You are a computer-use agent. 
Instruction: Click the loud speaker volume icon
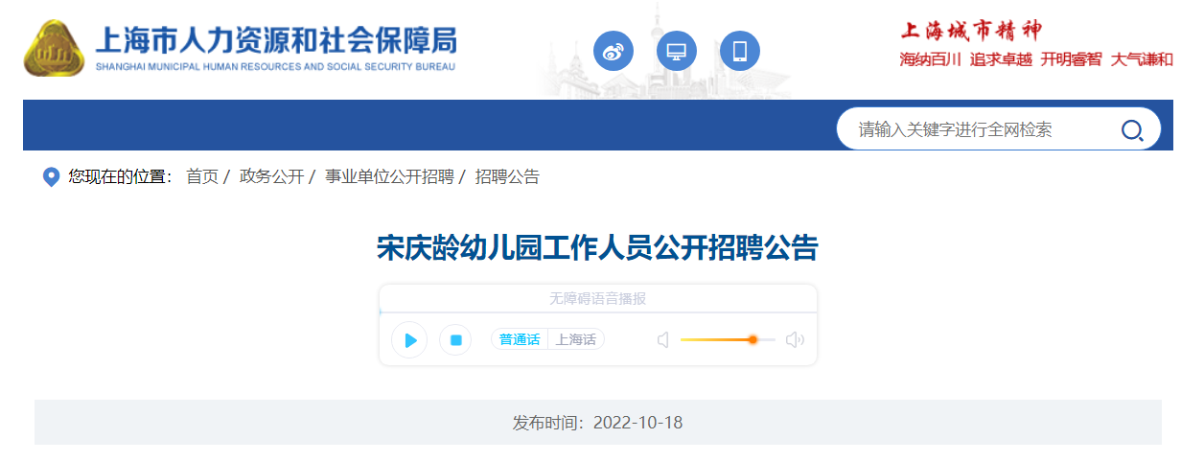pyautogui.click(x=795, y=339)
